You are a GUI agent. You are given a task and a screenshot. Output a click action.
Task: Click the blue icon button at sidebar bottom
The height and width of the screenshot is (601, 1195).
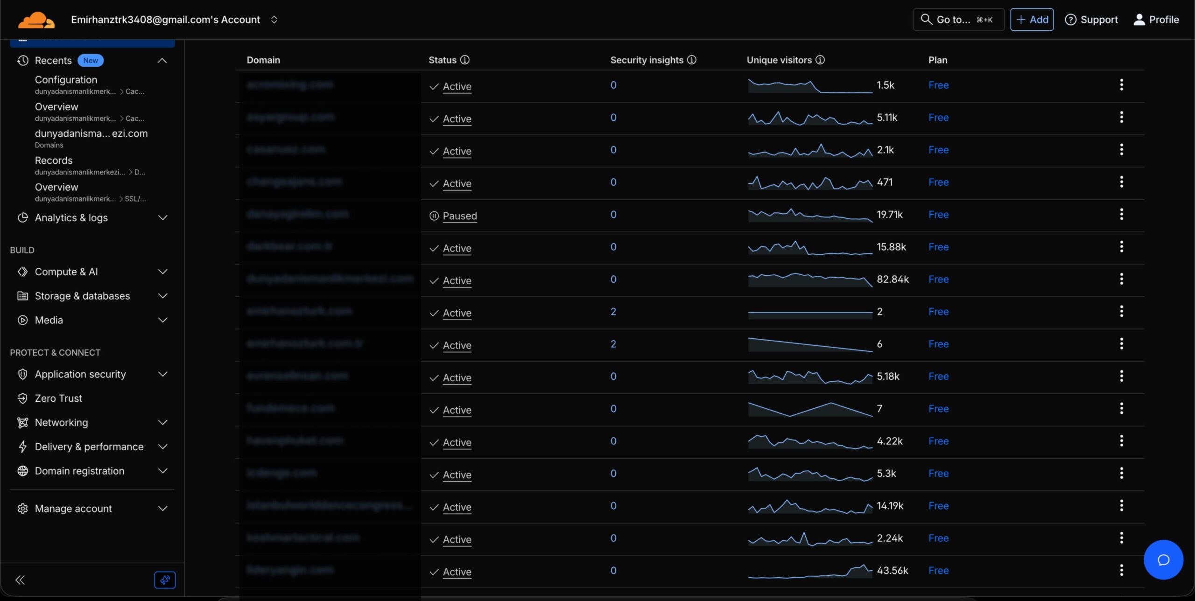(x=165, y=580)
